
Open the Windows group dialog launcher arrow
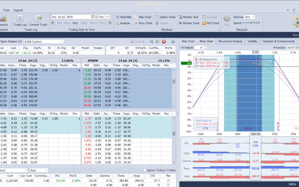coord(219,30)
